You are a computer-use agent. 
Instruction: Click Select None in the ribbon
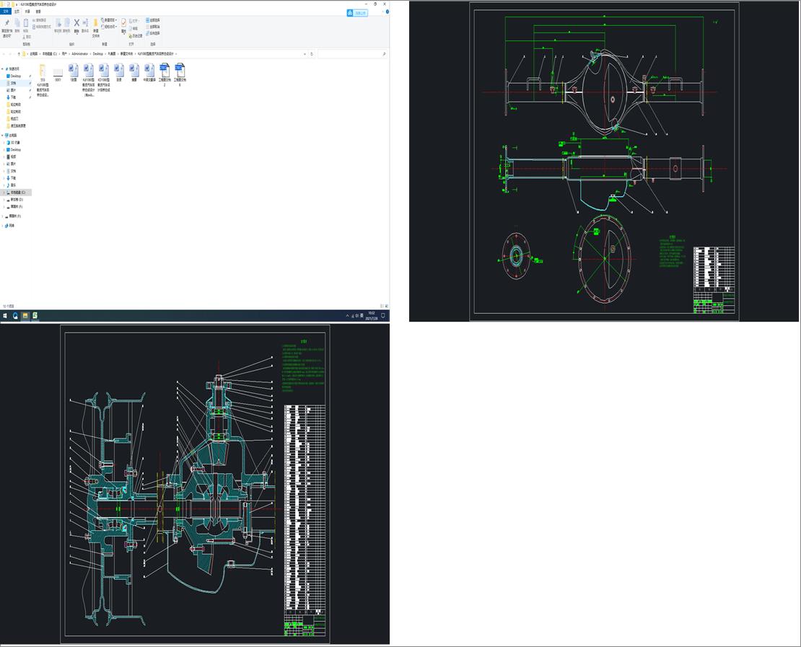(153, 27)
